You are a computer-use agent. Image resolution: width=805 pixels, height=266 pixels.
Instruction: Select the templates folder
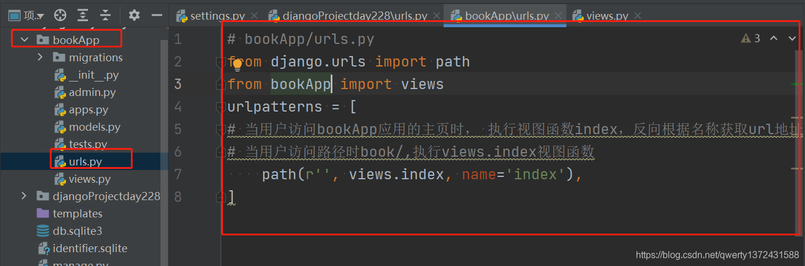tap(78, 213)
